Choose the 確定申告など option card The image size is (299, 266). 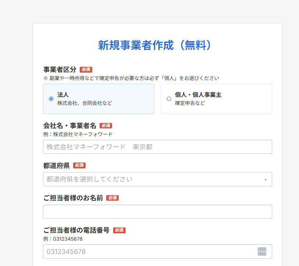216,99
